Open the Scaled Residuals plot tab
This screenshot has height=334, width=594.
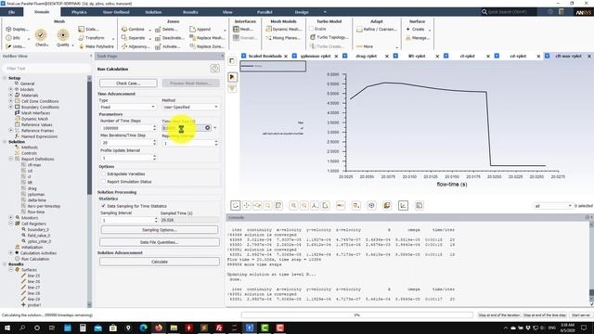click(265, 56)
